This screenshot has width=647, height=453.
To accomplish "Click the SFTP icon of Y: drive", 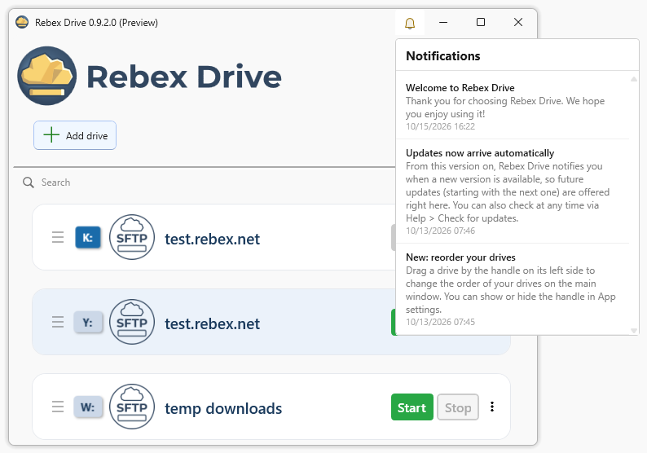I will click(x=132, y=322).
